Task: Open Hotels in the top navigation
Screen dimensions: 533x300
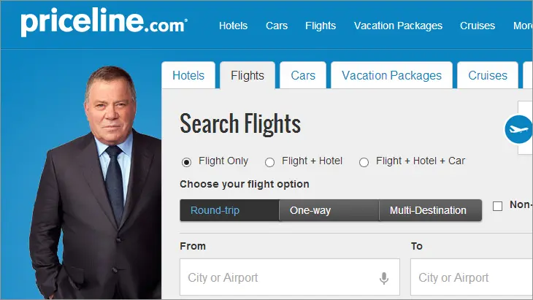Action: [x=233, y=26]
